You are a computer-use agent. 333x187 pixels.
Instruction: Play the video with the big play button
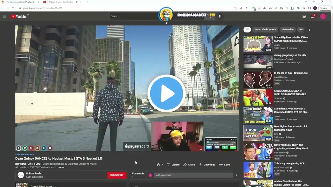[x=166, y=93]
